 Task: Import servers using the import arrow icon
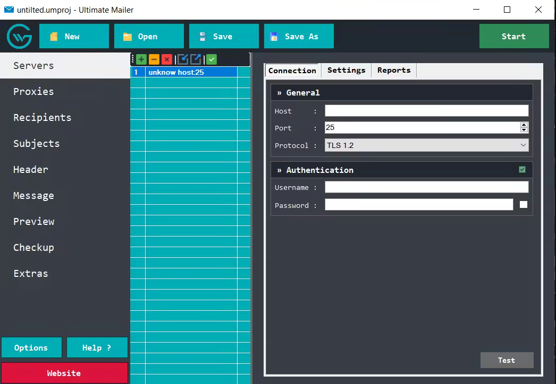pos(181,59)
